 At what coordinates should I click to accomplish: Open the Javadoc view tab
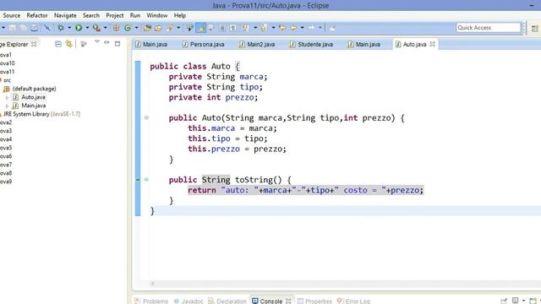pos(189,301)
